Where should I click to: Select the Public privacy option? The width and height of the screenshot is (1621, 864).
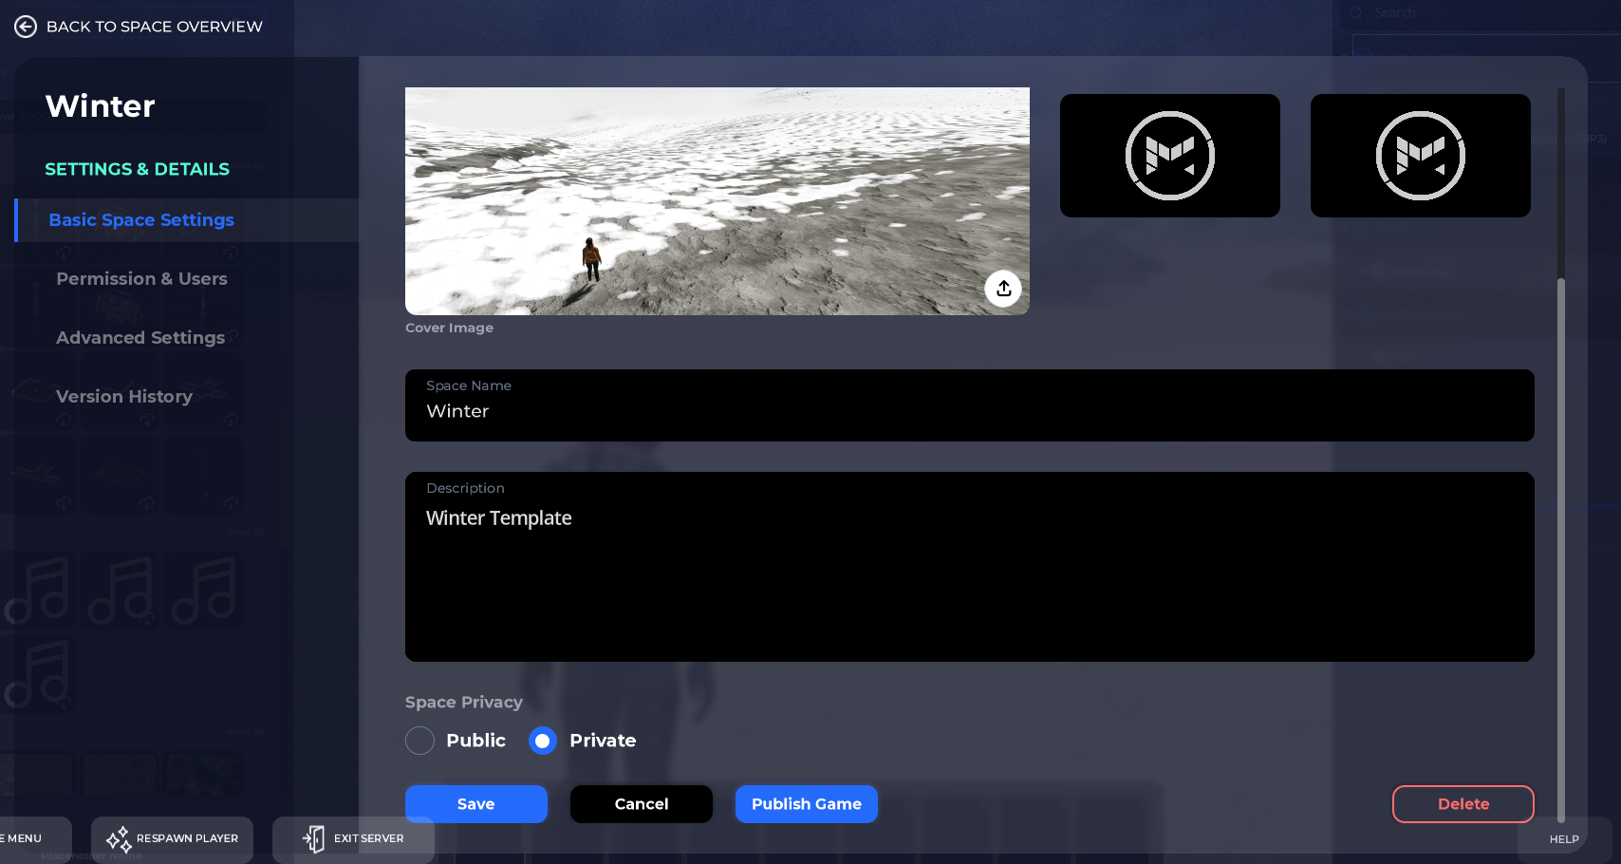click(x=419, y=741)
